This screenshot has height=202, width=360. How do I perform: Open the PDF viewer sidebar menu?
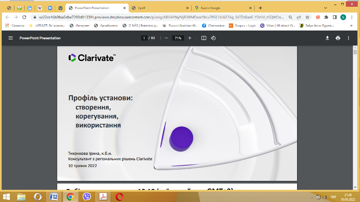pos(10,38)
